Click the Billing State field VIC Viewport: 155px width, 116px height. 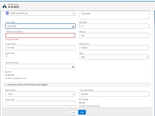pos(114,26)
